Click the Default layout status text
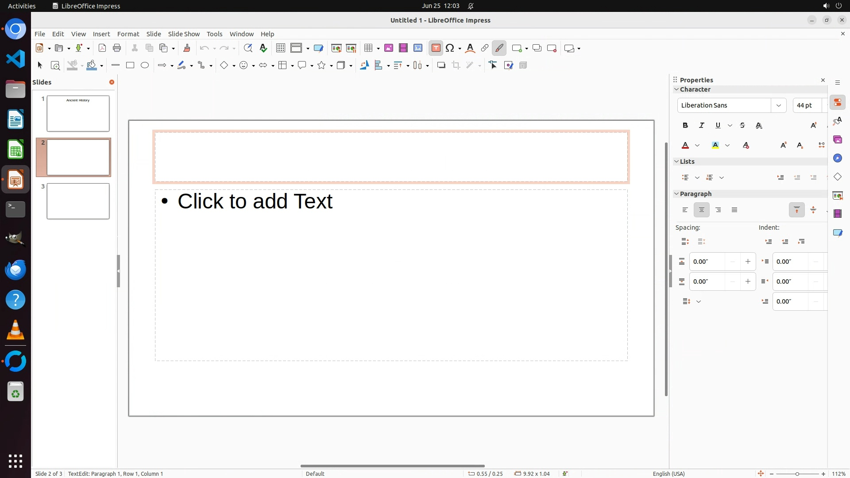 (x=315, y=474)
